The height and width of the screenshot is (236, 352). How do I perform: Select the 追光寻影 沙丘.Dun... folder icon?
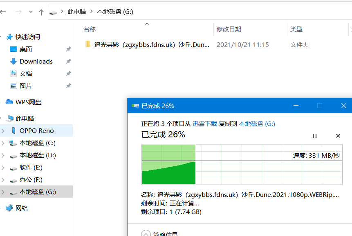(x=88, y=44)
